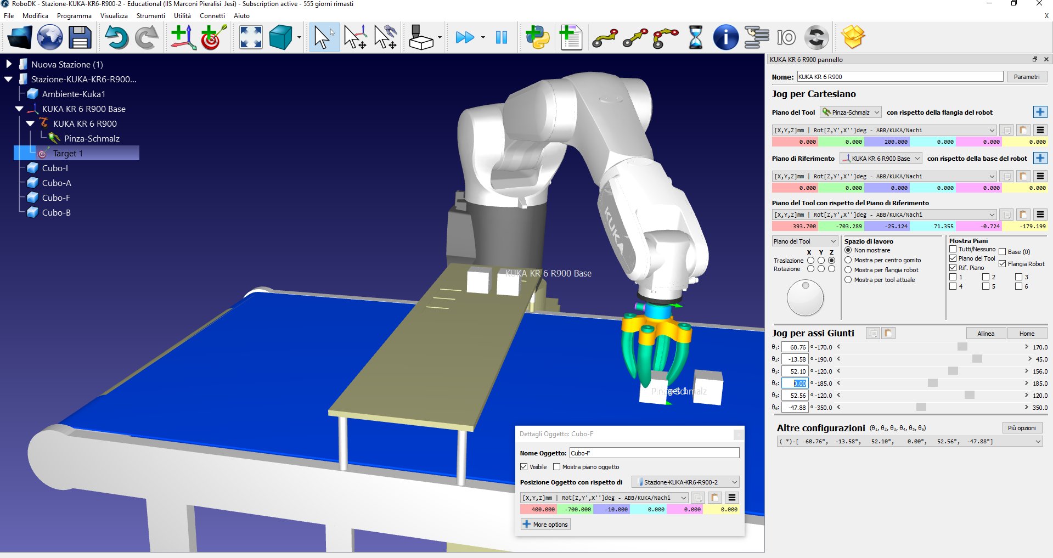This screenshot has width=1053, height=558.
Task: Open the Visualizza menu
Action: [114, 16]
